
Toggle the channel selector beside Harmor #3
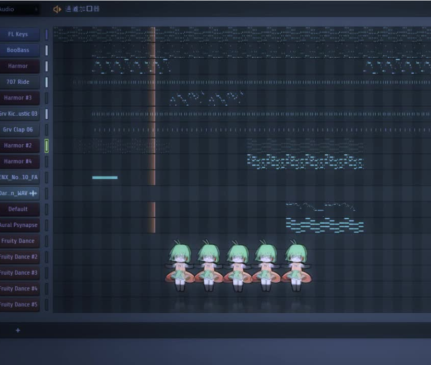[x=47, y=98]
